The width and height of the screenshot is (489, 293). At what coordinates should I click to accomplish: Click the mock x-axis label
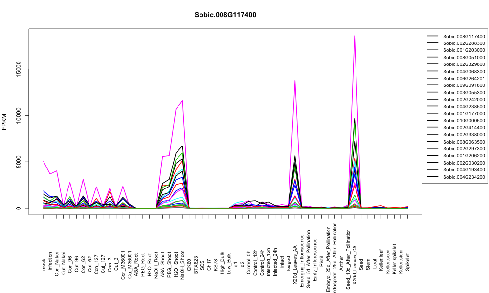click(44, 264)
